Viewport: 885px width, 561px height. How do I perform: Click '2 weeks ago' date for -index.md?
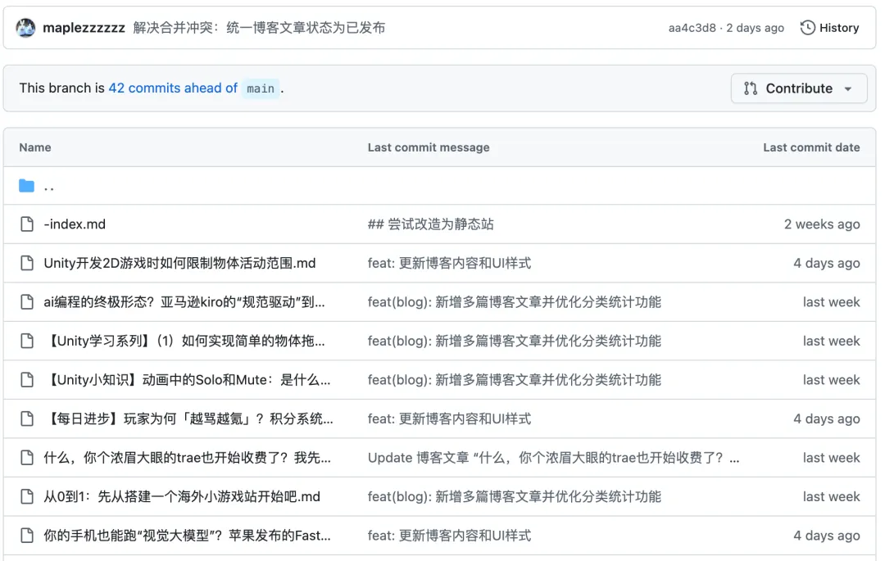(x=822, y=224)
